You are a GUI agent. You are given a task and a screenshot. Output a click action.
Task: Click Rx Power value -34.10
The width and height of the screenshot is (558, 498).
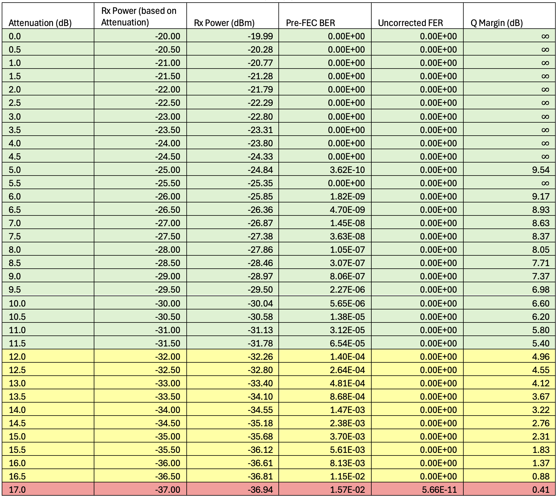(x=233, y=396)
